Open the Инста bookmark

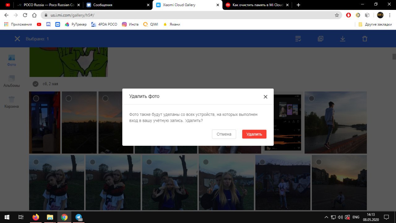130,24
